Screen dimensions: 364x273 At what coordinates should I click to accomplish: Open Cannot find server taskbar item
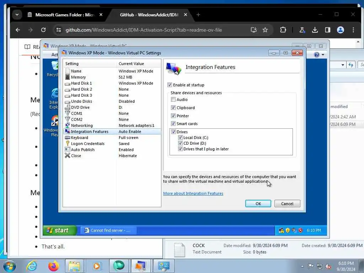coord(108,230)
